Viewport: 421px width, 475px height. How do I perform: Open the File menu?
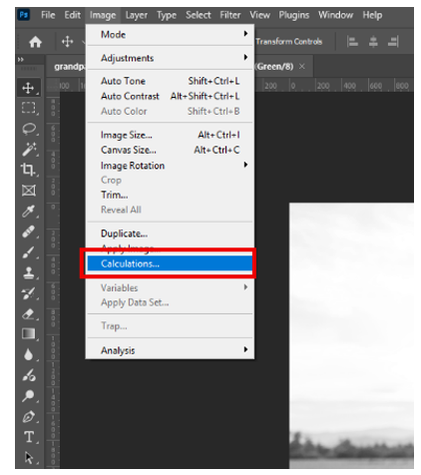tap(48, 15)
